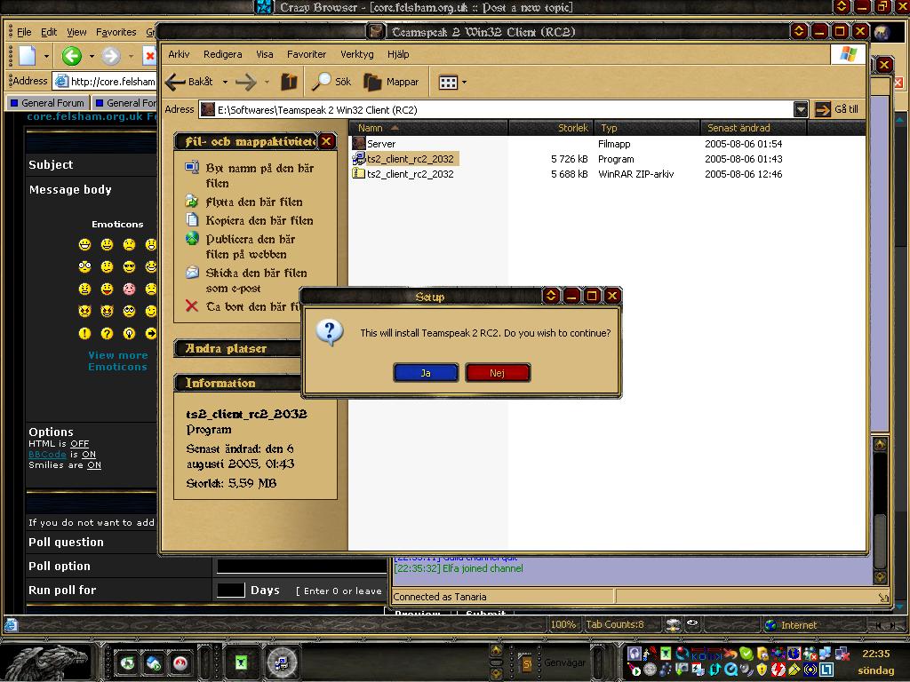Viewport: 910px width, 682px height.
Task: Click the Server folder icon
Action: pyautogui.click(x=359, y=143)
